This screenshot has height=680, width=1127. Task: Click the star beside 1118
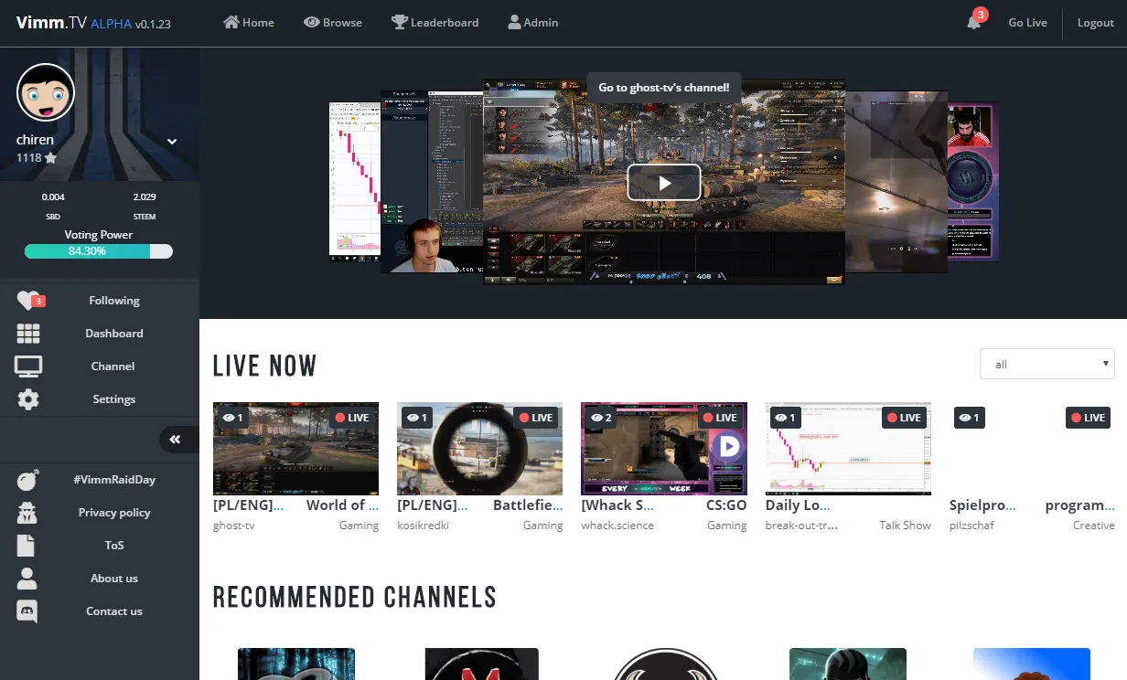tap(51, 158)
